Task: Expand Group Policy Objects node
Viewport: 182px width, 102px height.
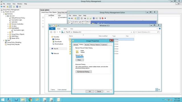Action: pyautogui.click(x=8, y=34)
